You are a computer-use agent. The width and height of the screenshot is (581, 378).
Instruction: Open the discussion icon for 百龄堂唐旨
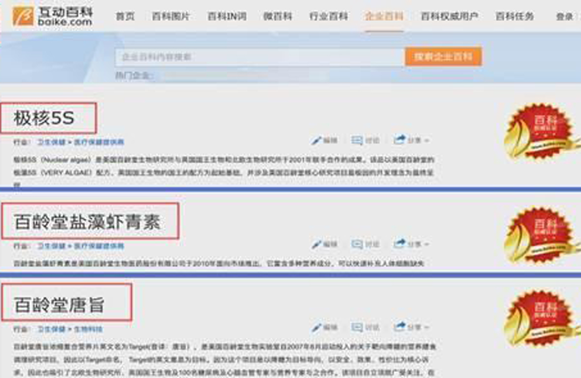click(x=357, y=327)
